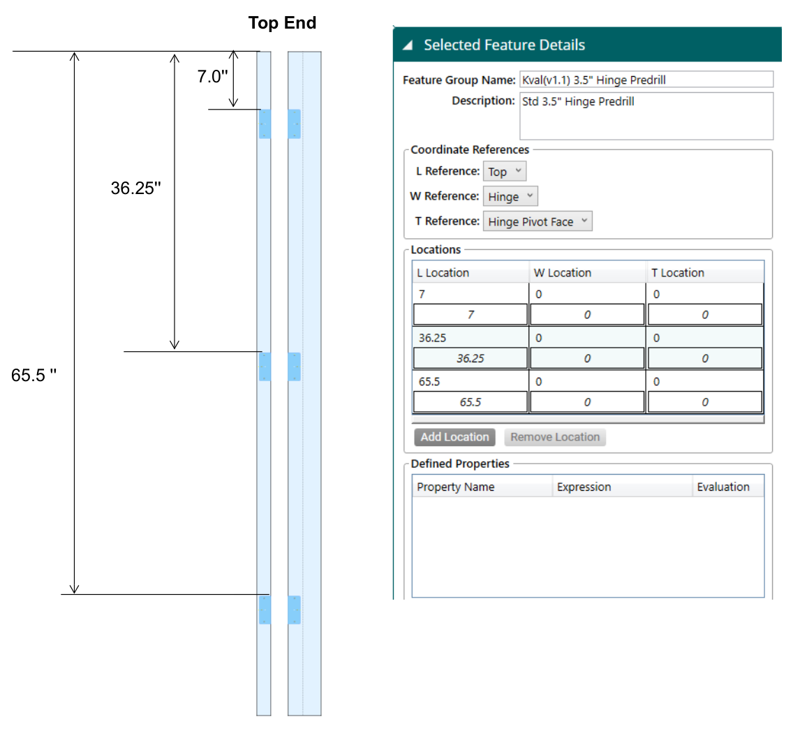This screenshot has width=793, height=733.
Task: Click the 7.0" dimension label
Action: click(212, 76)
